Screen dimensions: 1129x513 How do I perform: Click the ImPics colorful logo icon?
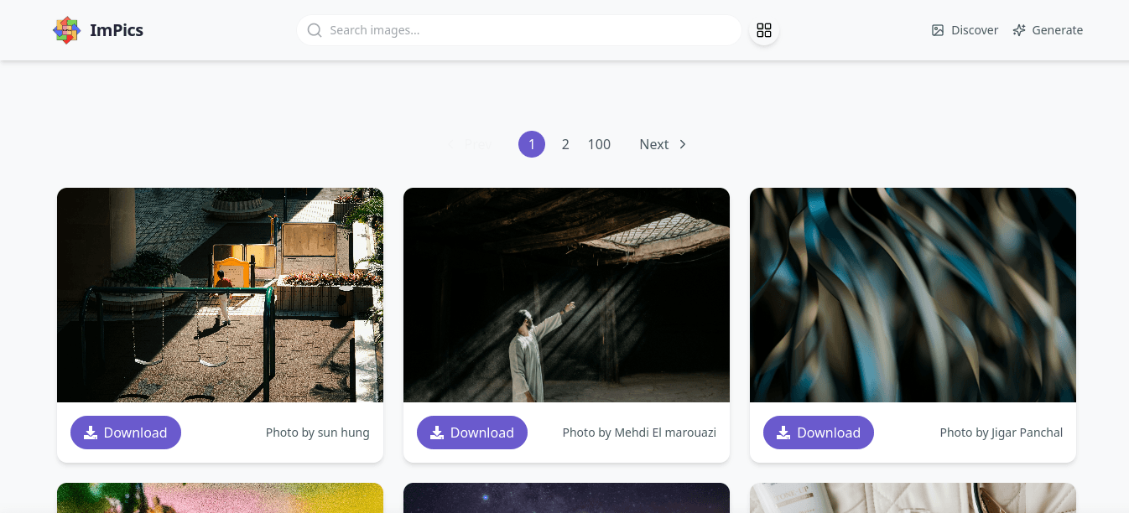66,30
